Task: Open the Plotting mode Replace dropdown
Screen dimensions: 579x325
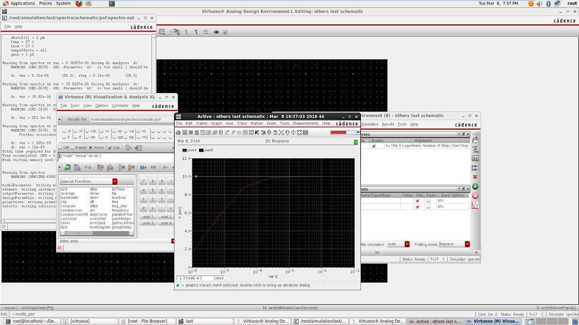Action: coord(467,244)
